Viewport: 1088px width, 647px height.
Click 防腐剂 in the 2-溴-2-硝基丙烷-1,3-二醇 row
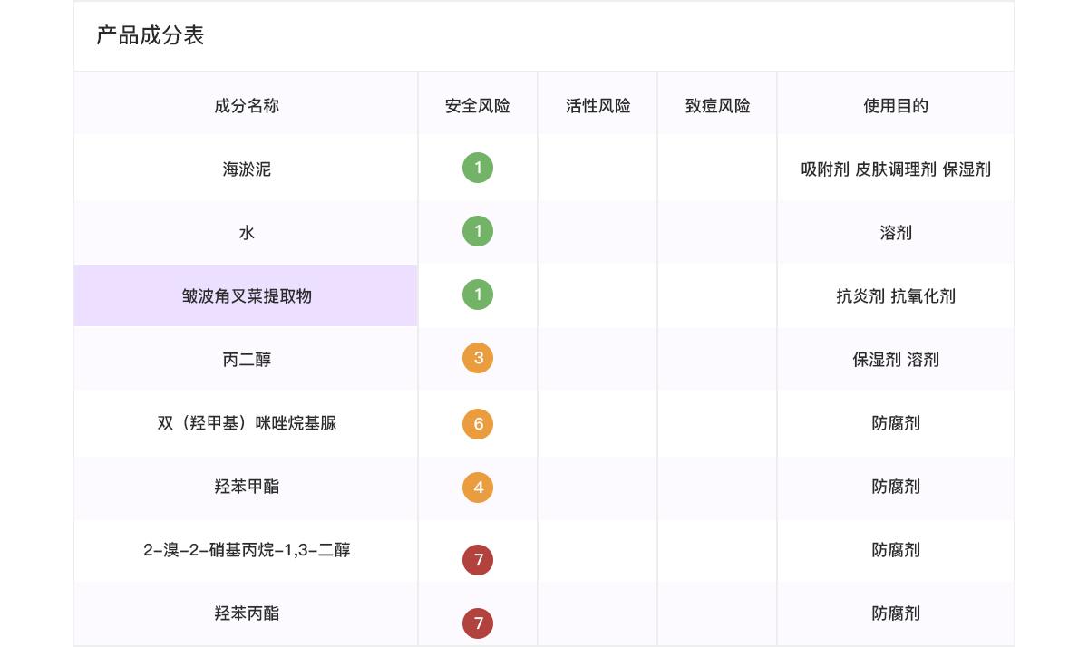coord(896,550)
